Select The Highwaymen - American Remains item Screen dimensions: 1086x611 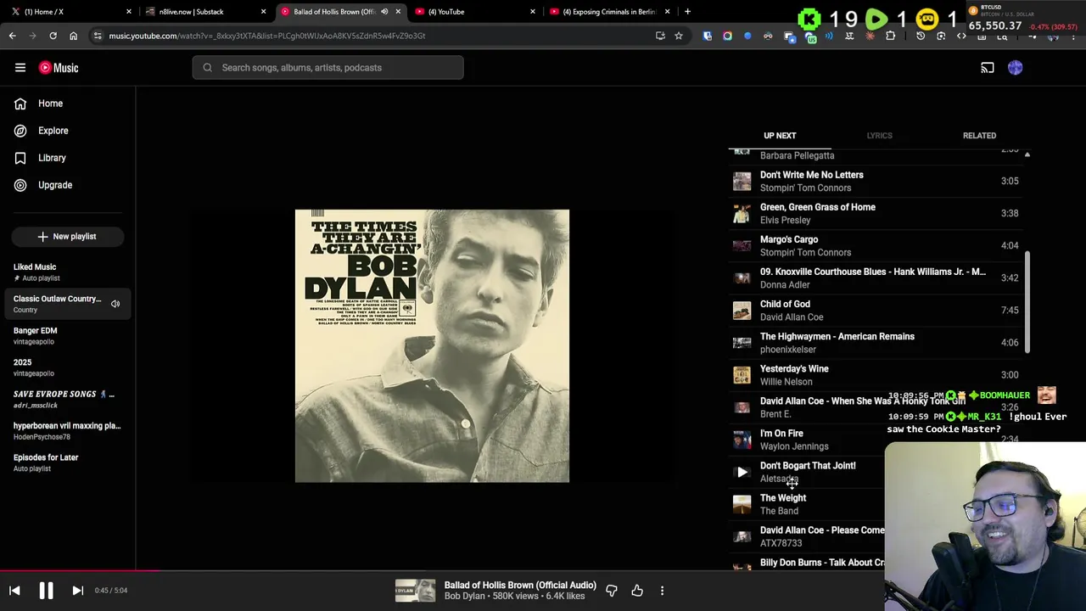click(876, 342)
